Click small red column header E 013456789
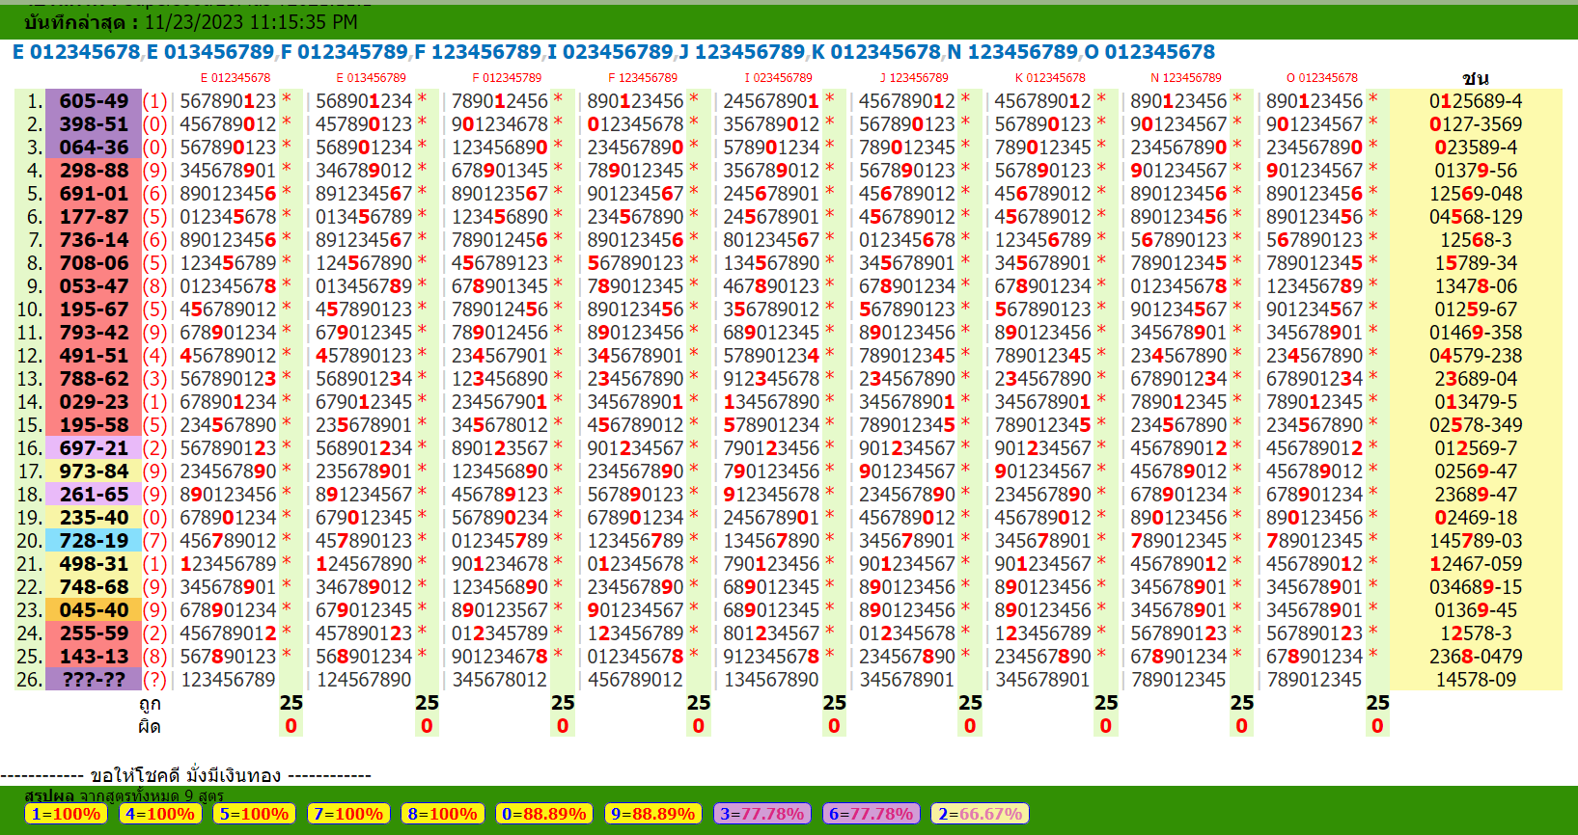This screenshot has width=1578, height=835. tap(372, 78)
